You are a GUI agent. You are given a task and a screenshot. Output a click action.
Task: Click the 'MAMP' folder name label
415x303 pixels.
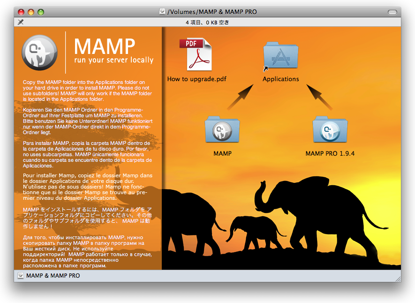[x=222, y=153]
